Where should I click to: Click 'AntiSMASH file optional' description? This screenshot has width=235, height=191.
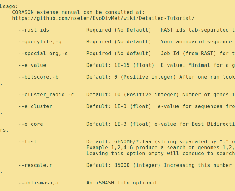point(122,183)
